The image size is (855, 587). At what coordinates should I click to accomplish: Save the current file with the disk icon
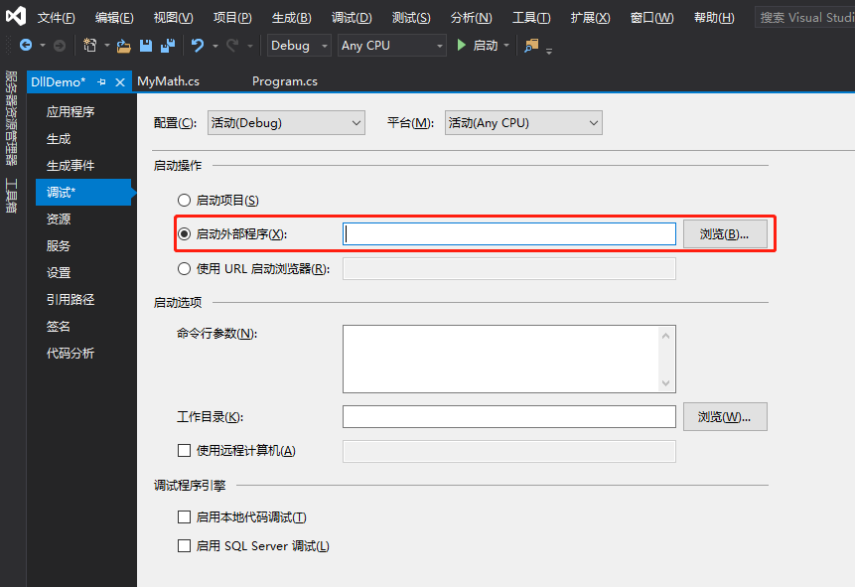pos(146,46)
